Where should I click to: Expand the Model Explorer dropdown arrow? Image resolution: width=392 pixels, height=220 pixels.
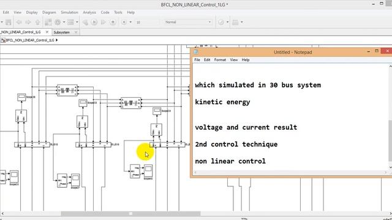(x=77, y=22)
